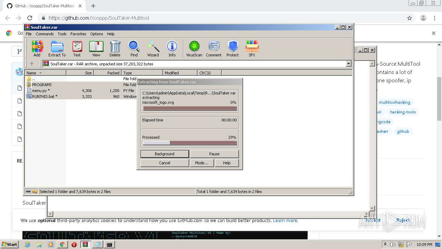Screen dimensions: 442x249
Task: Open the Options menu
Action: tap(97, 34)
